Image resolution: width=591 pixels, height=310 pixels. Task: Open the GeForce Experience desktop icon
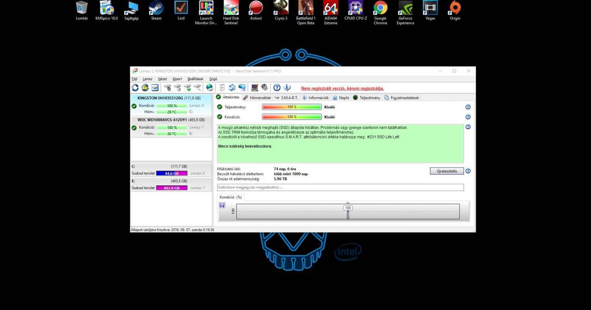click(x=405, y=13)
